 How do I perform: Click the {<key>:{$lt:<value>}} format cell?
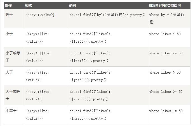pos(46,38)
